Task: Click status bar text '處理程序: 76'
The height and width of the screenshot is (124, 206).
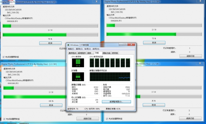Action: point(73,109)
